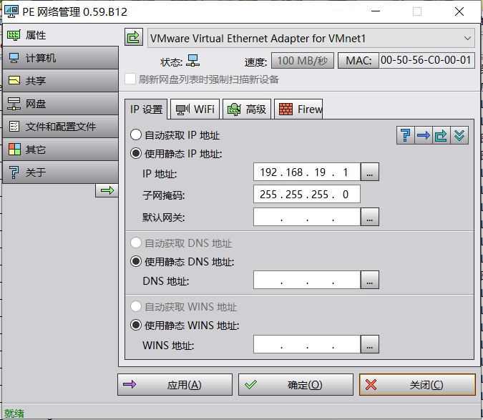
Task: Open the 其它 sidebar section
Action: point(61,150)
